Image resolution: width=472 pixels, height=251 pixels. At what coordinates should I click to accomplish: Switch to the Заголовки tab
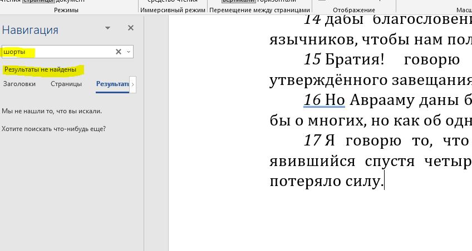[19, 84]
